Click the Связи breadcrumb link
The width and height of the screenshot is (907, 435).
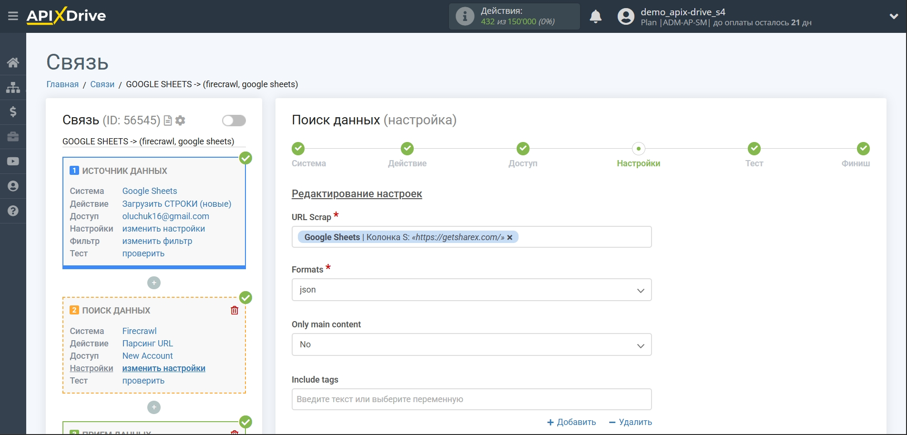coord(102,84)
